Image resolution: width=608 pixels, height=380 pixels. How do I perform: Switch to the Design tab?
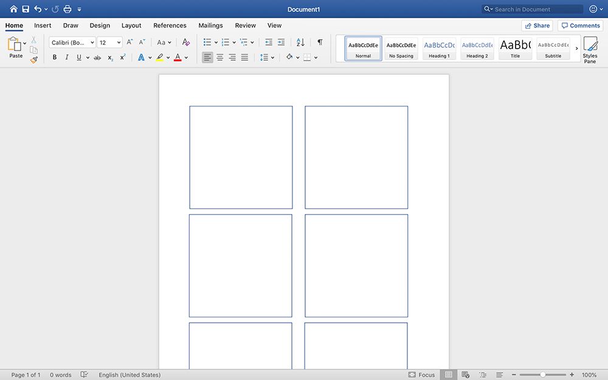pos(100,26)
